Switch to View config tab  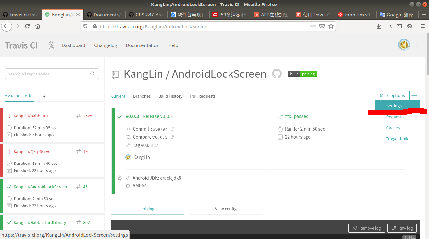(x=226, y=209)
